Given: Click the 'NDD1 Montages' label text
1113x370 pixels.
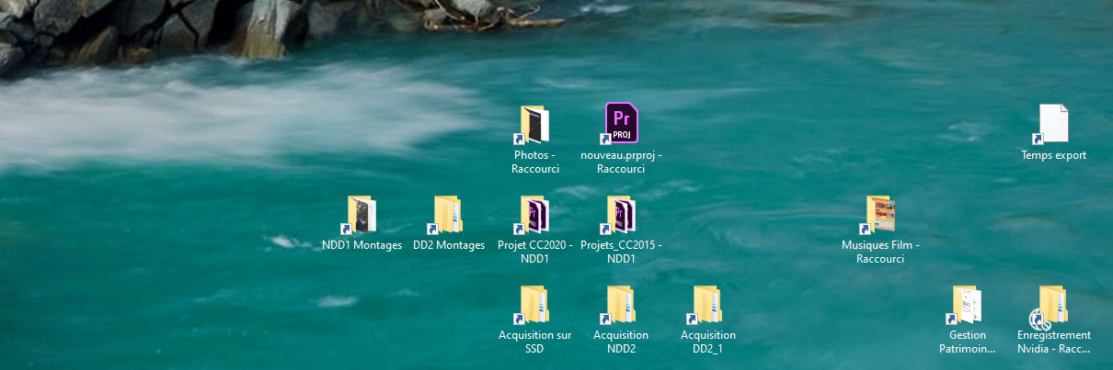Looking at the screenshot, I should pos(361,245).
